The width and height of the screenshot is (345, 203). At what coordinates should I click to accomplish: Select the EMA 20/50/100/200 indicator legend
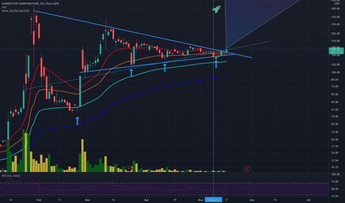point(16,11)
